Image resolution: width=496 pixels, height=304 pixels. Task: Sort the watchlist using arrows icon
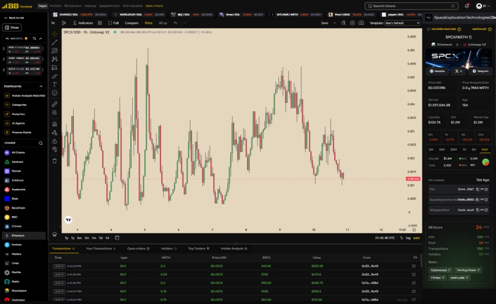coord(34,38)
